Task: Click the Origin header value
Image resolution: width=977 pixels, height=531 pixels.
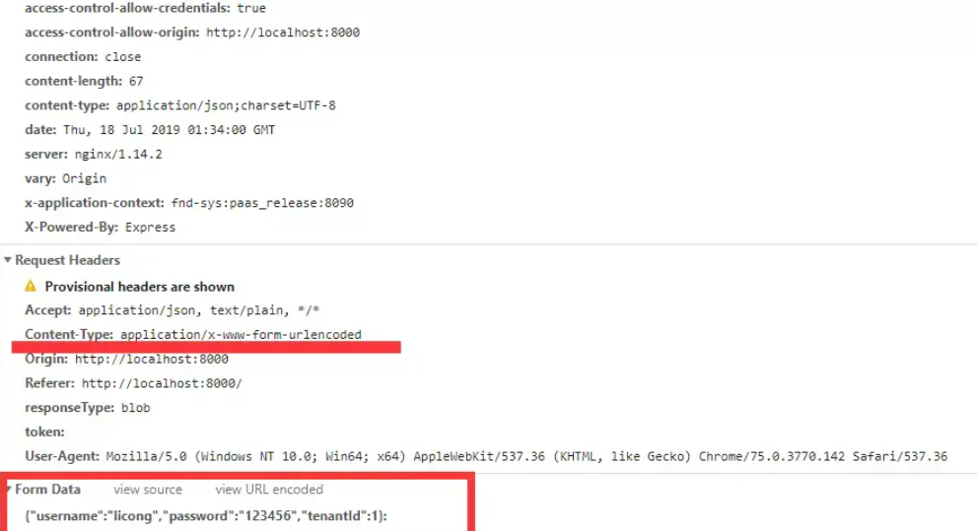Action: (152, 360)
